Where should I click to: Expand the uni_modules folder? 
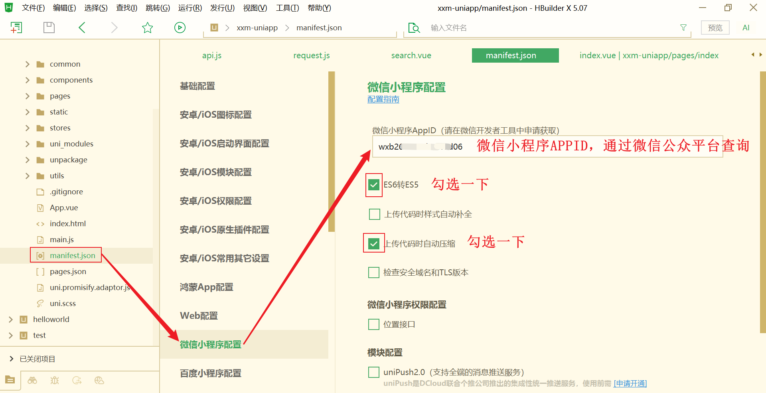pos(27,144)
